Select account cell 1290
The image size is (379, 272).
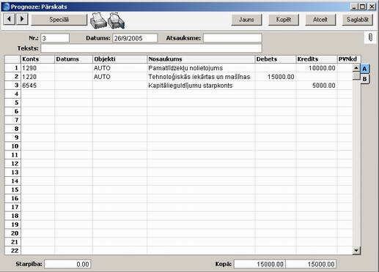pos(38,68)
